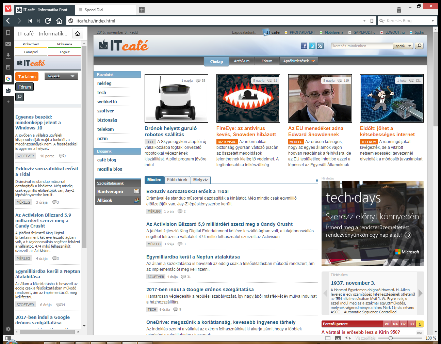Image resolution: width=441 pixels, height=344 pixels.
Task: Click the rewind navigation button
Action: tap(30, 21)
